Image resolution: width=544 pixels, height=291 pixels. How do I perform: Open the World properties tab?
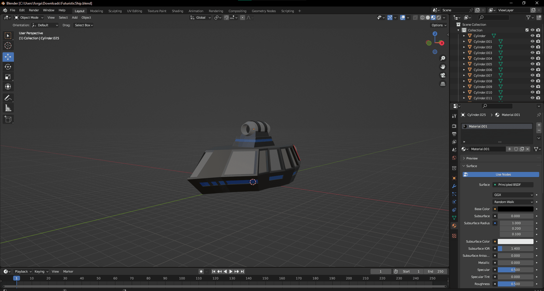[x=454, y=158]
